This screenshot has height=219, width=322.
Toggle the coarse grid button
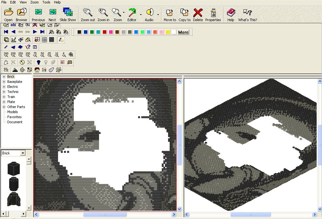click(x=44, y=40)
